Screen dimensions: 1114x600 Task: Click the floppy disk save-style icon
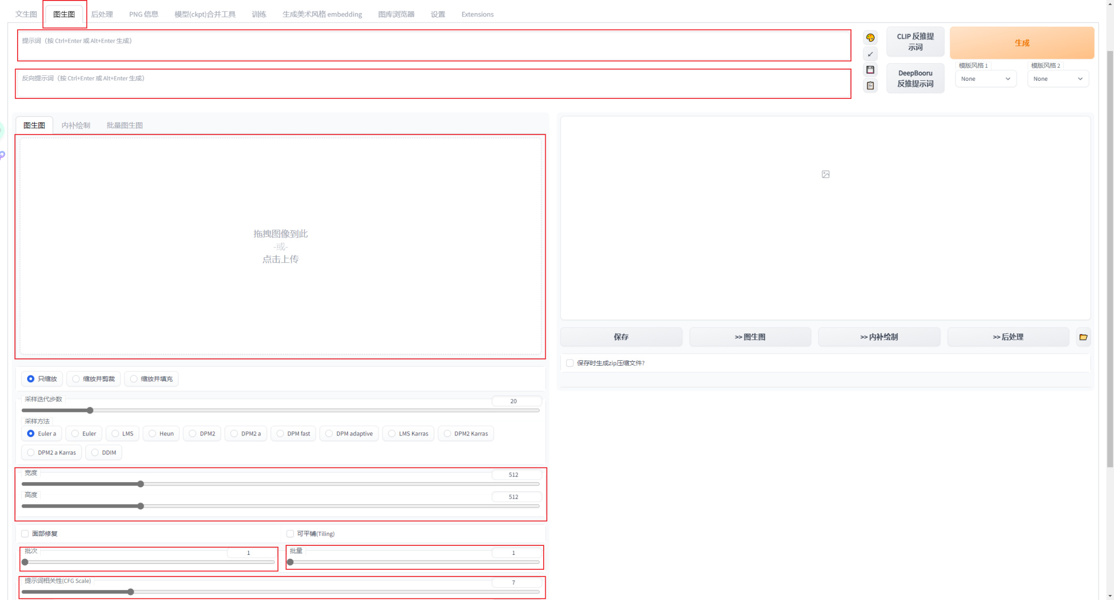(x=870, y=70)
